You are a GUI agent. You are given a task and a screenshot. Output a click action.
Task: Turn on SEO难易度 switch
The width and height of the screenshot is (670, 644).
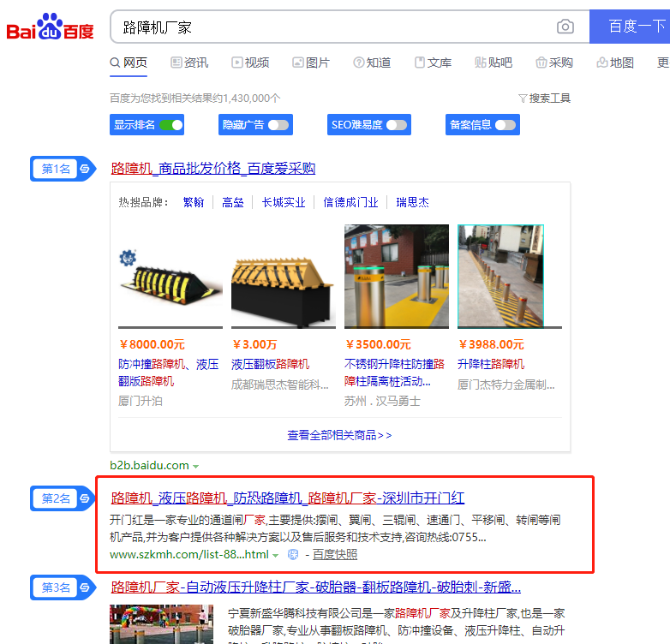point(397,125)
